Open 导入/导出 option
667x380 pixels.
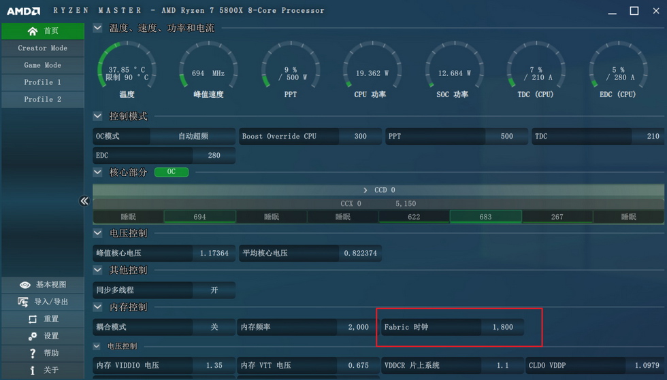[43, 302]
